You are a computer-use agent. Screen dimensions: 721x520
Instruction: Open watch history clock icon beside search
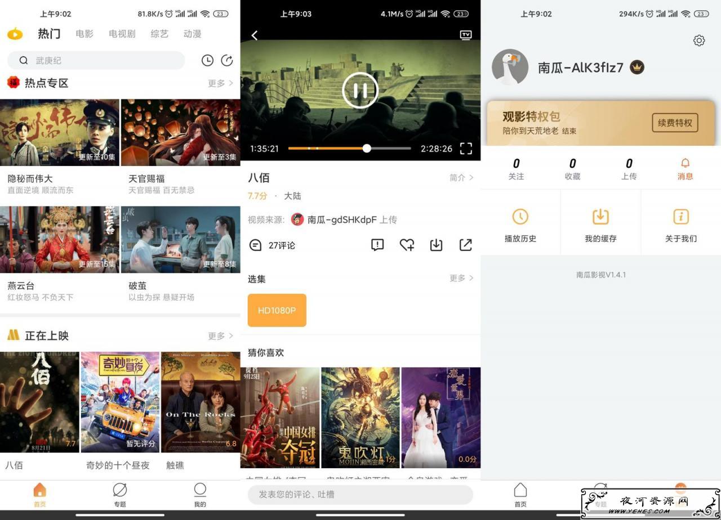pos(207,61)
